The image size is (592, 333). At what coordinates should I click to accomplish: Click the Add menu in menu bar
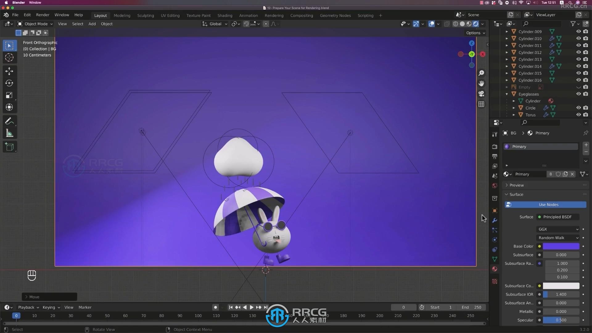point(92,23)
